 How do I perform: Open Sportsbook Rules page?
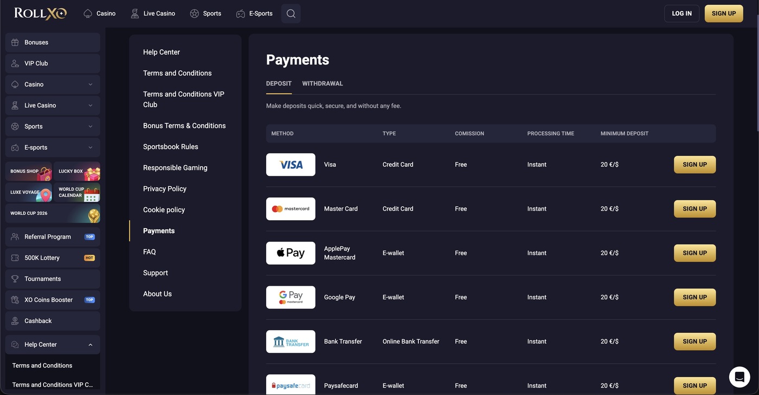point(171,147)
